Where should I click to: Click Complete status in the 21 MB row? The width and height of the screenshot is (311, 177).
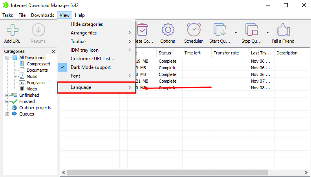click(x=168, y=81)
